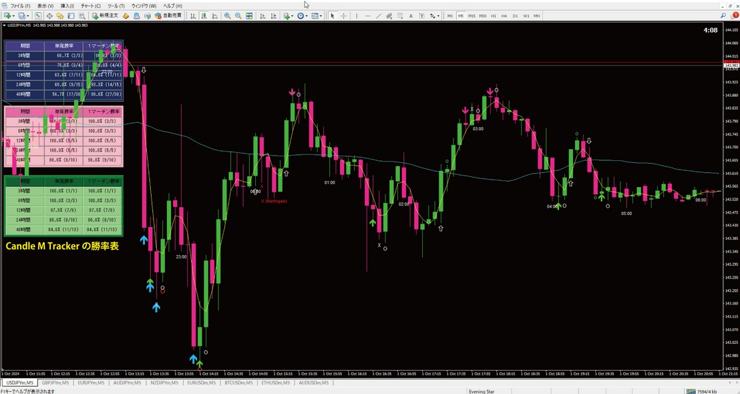This screenshot has height=394, width=740.
Task: Select the text label tool
Action: coord(410,15)
